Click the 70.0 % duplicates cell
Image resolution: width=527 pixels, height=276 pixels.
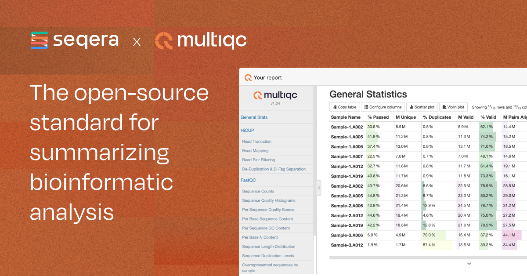click(437, 235)
